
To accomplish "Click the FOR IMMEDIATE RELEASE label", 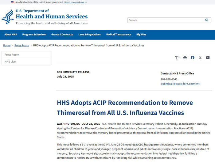I will (73, 72).
